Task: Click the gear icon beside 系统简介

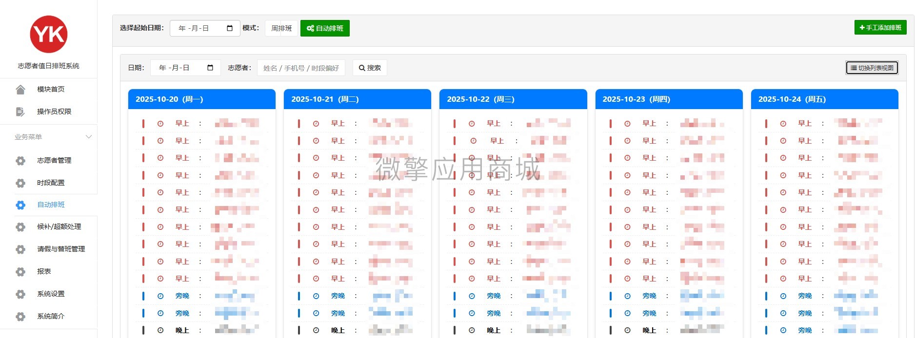Action: (x=20, y=317)
